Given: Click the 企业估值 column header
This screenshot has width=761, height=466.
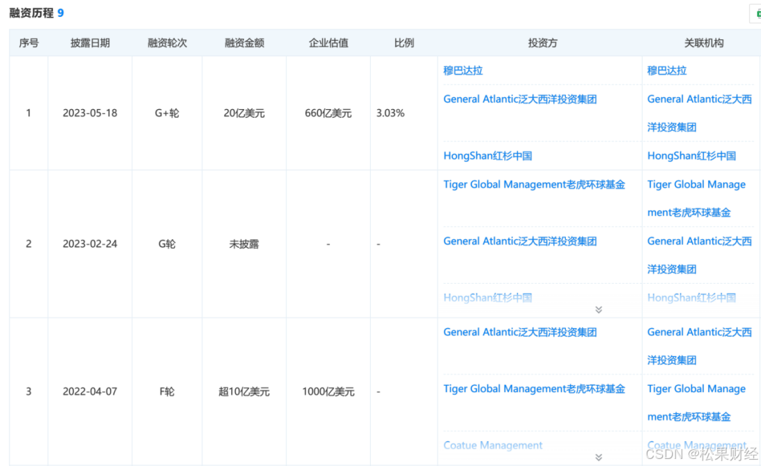Looking at the screenshot, I should [x=328, y=43].
